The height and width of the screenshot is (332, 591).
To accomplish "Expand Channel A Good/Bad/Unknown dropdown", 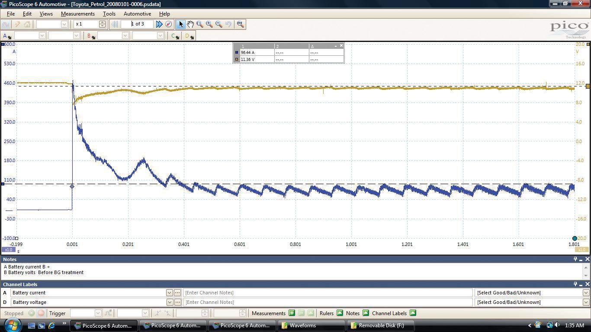I will pos(586,293).
